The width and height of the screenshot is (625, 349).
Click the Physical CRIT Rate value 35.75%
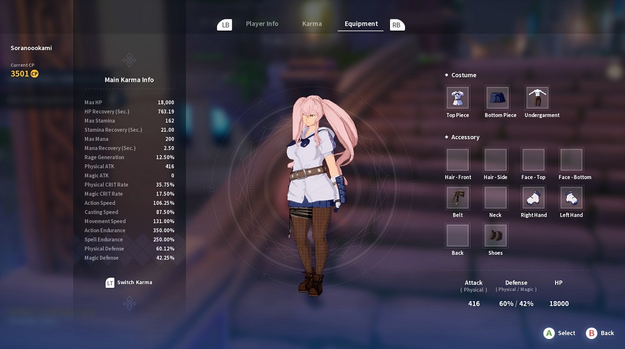click(x=165, y=185)
